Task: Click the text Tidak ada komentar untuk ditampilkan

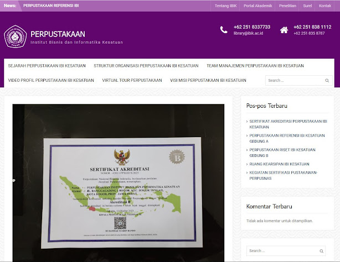Action: (280, 221)
